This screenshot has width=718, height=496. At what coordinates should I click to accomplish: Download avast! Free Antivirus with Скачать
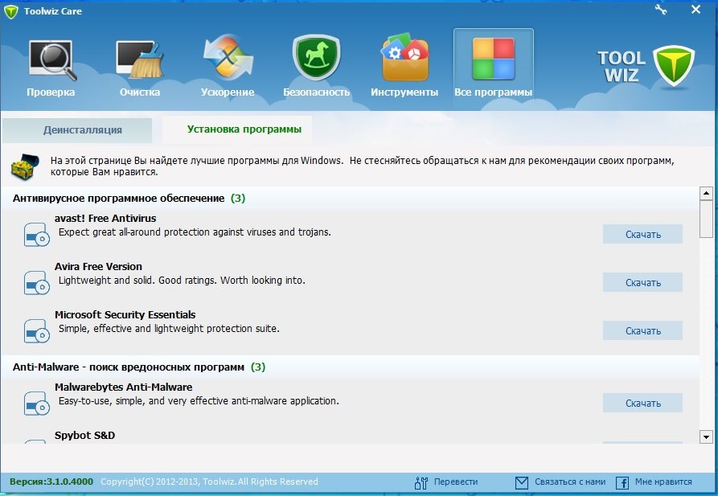coord(642,235)
